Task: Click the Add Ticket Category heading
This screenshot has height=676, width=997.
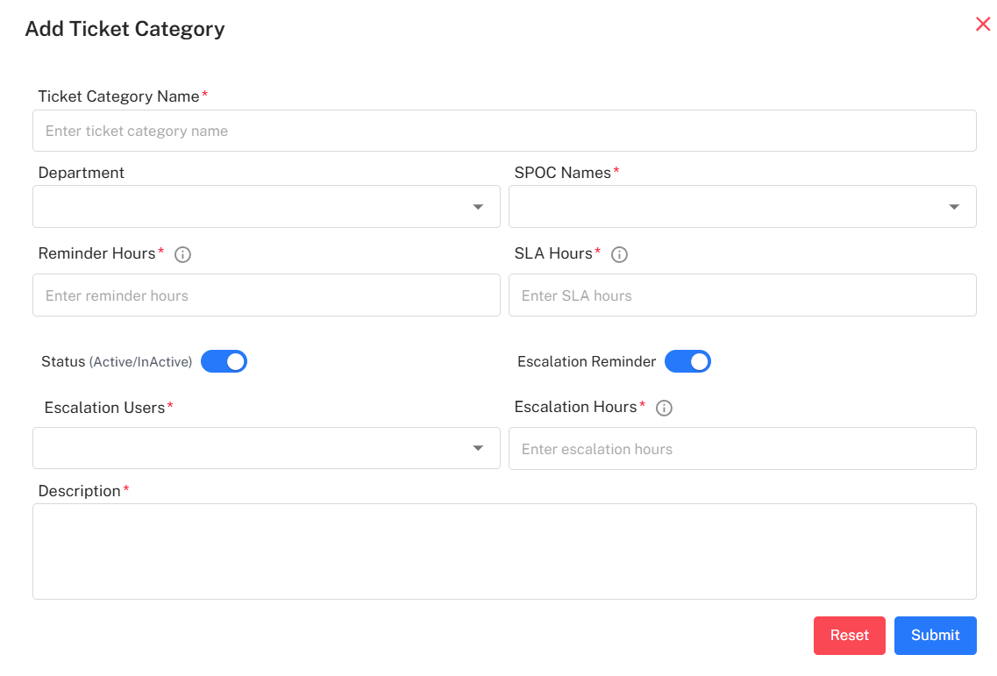Action: pyautogui.click(x=125, y=29)
